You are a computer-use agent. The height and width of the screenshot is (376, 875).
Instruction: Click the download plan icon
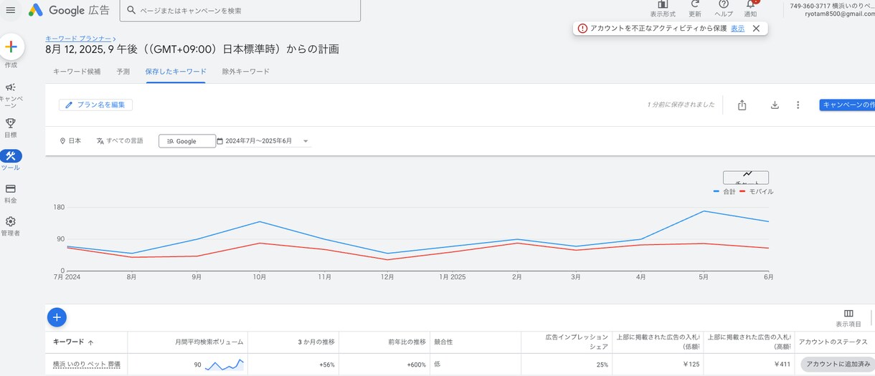775,105
